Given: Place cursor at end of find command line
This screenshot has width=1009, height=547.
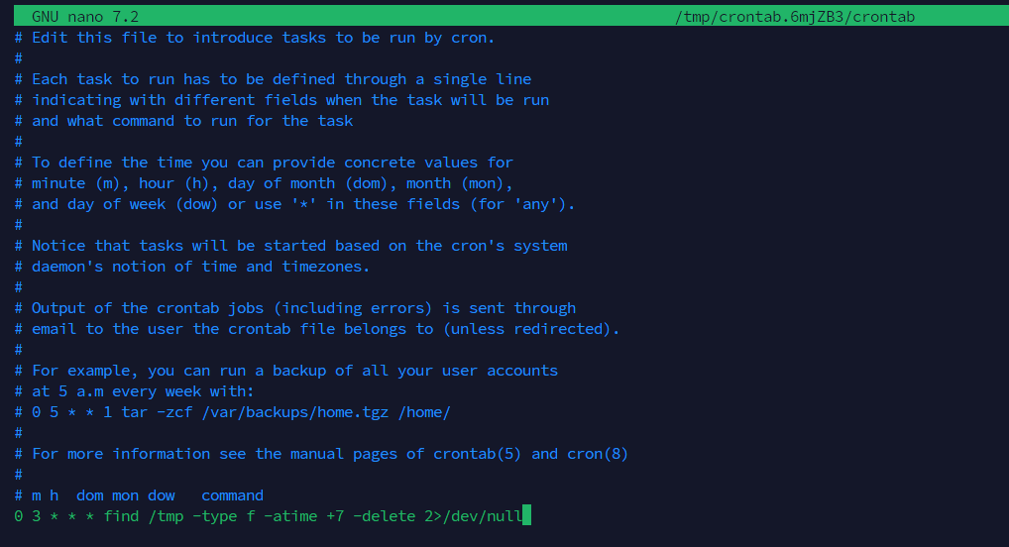Looking at the screenshot, I should coord(526,516).
